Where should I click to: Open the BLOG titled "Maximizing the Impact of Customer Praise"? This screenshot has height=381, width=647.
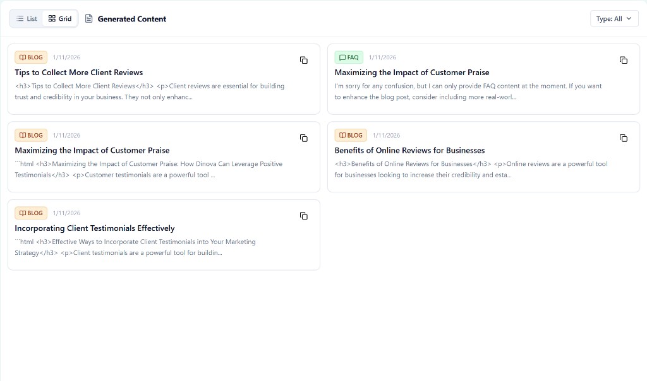point(92,150)
